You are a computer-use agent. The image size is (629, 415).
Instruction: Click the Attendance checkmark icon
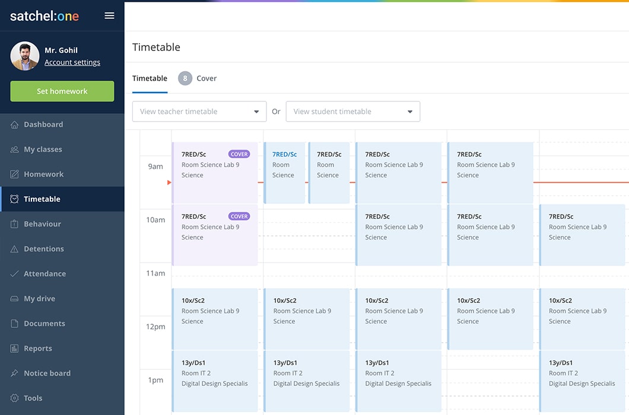click(15, 274)
